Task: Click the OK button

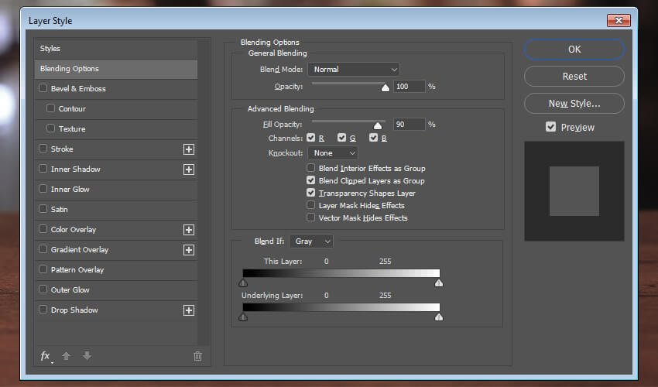Action: tap(574, 50)
